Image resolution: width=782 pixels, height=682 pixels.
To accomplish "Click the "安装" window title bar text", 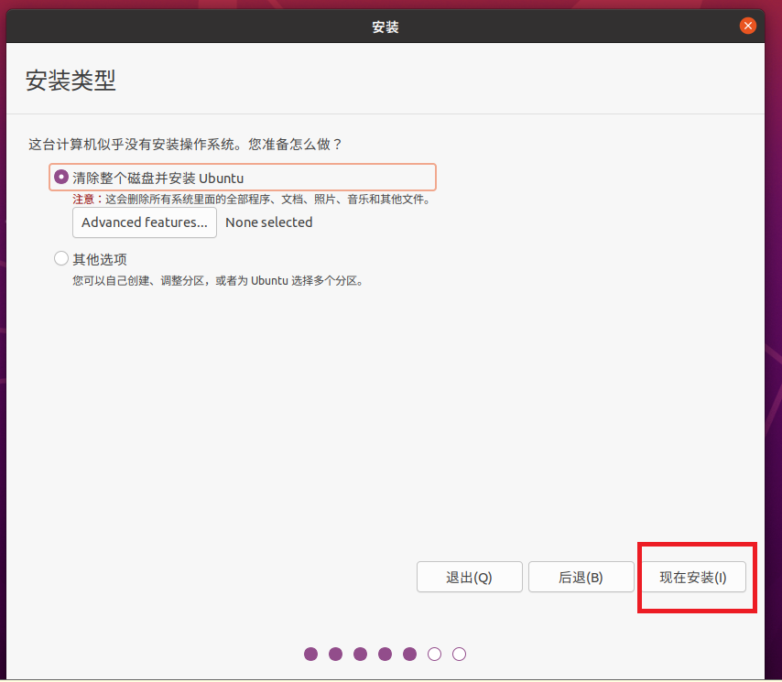I will (x=386, y=27).
